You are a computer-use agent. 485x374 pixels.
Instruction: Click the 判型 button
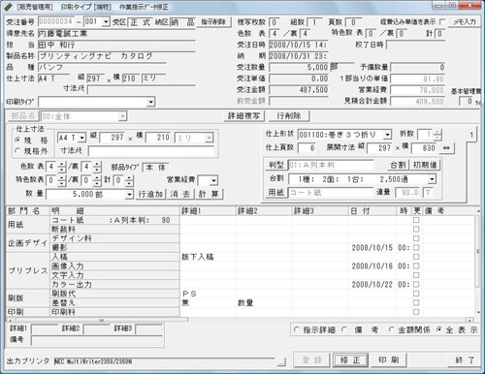coord(276,165)
